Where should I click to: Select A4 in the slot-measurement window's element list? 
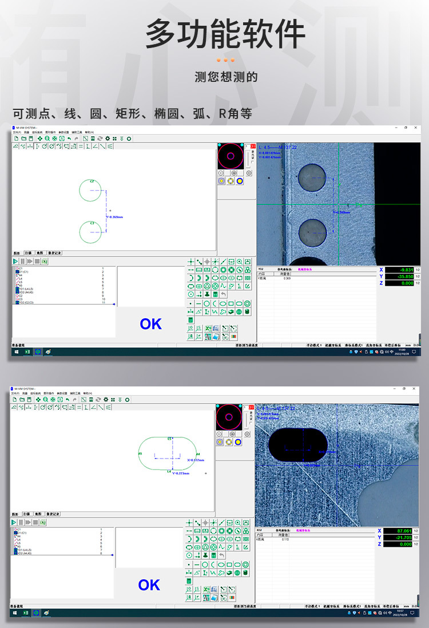pos(19,536)
